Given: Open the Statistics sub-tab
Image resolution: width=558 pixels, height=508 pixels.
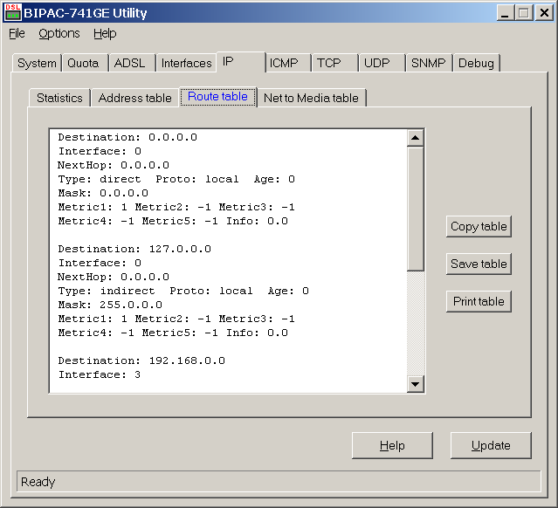Looking at the screenshot, I should (x=59, y=98).
